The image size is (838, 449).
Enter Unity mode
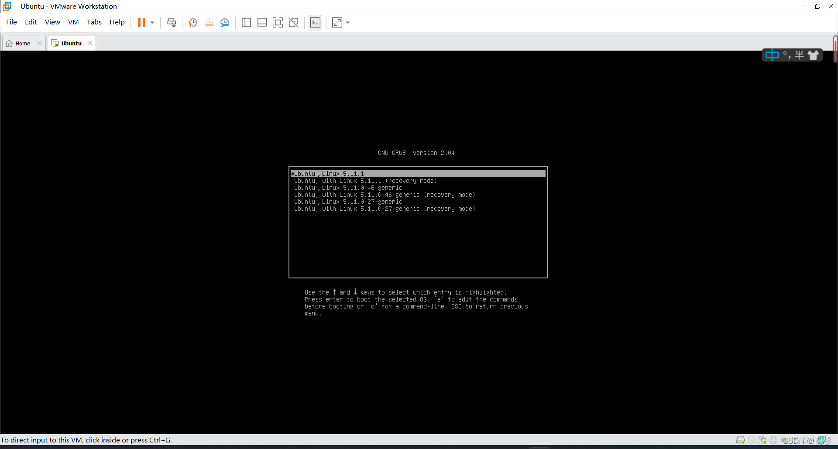point(293,22)
